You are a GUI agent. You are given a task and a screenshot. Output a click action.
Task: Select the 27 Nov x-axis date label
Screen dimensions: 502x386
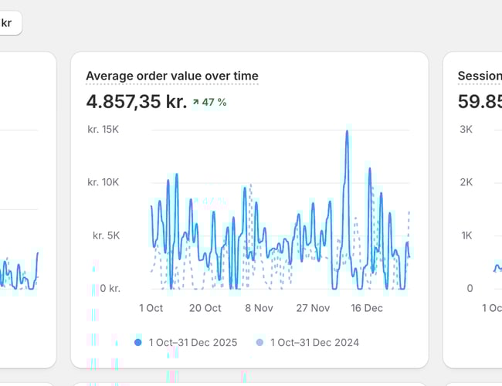tap(313, 308)
